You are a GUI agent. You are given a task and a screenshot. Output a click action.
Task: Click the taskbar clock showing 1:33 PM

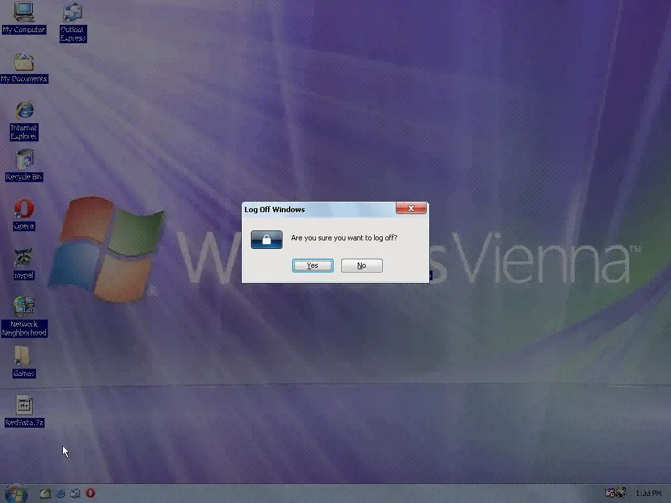click(x=649, y=494)
